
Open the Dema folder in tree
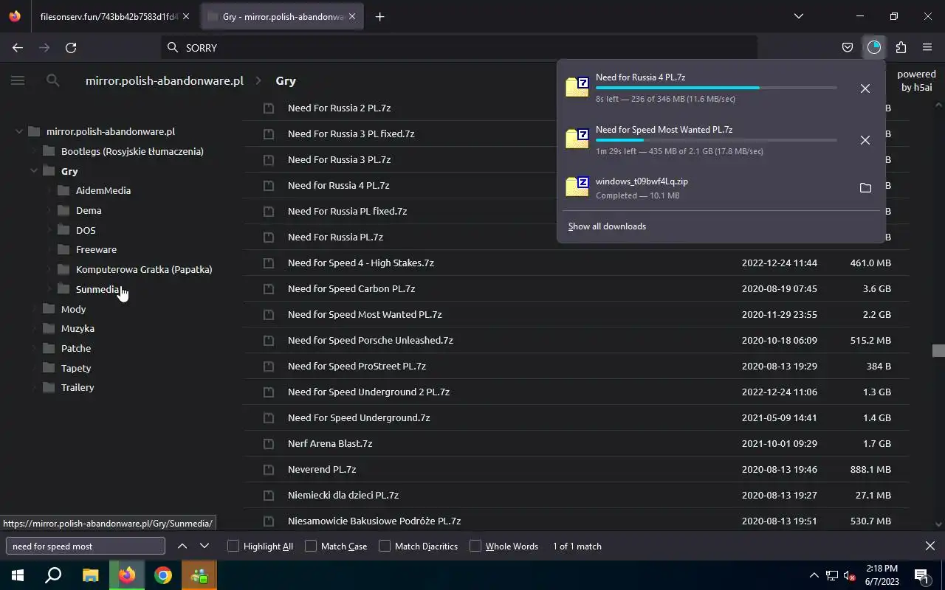(89, 210)
